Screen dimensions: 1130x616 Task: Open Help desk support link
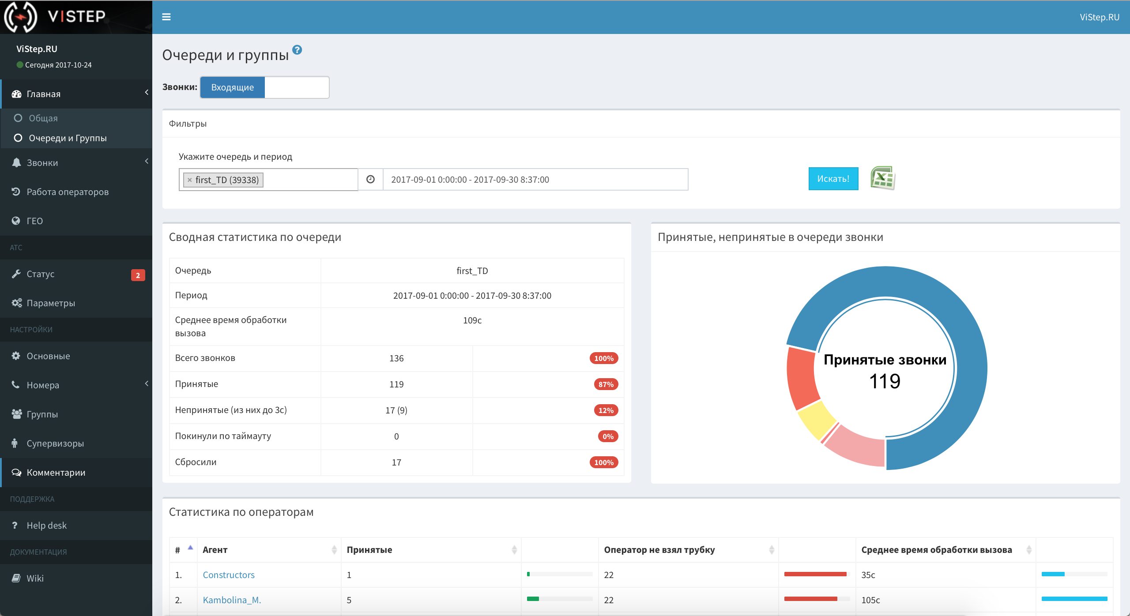pyautogui.click(x=76, y=526)
